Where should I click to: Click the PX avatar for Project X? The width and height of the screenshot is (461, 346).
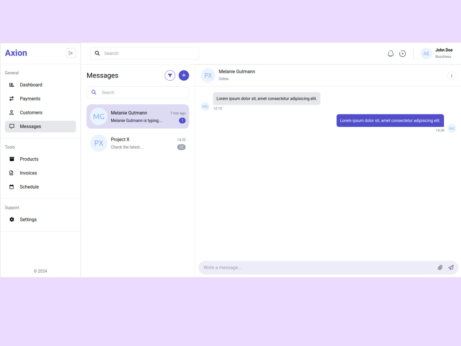99,143
